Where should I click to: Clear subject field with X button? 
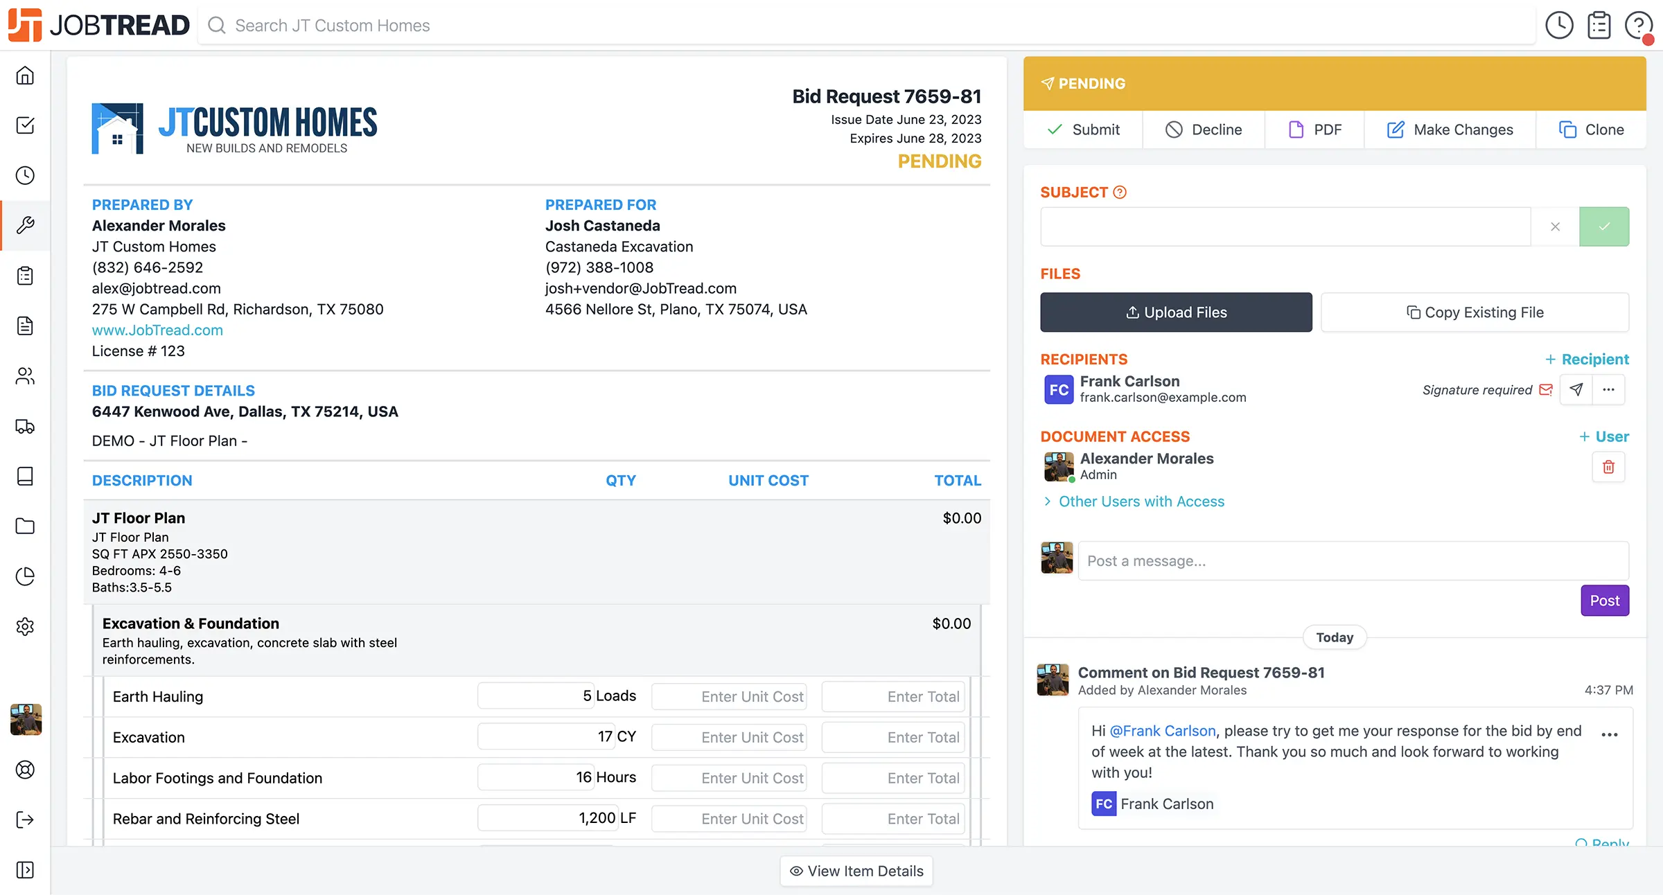pyautogui.click(x=1555, y=227)
